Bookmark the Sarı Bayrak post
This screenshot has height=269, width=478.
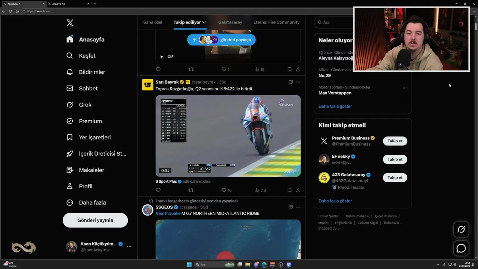point(289,190)
